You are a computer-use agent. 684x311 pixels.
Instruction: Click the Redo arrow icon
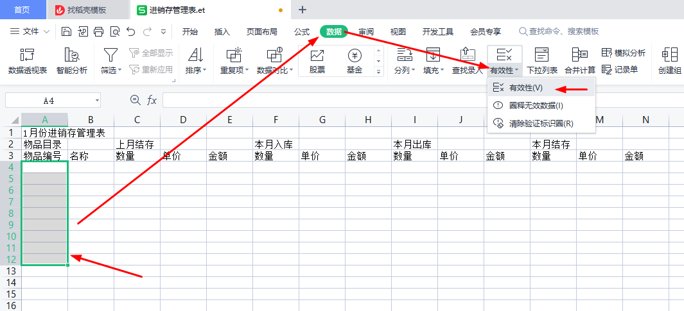[x=147, y=31]
